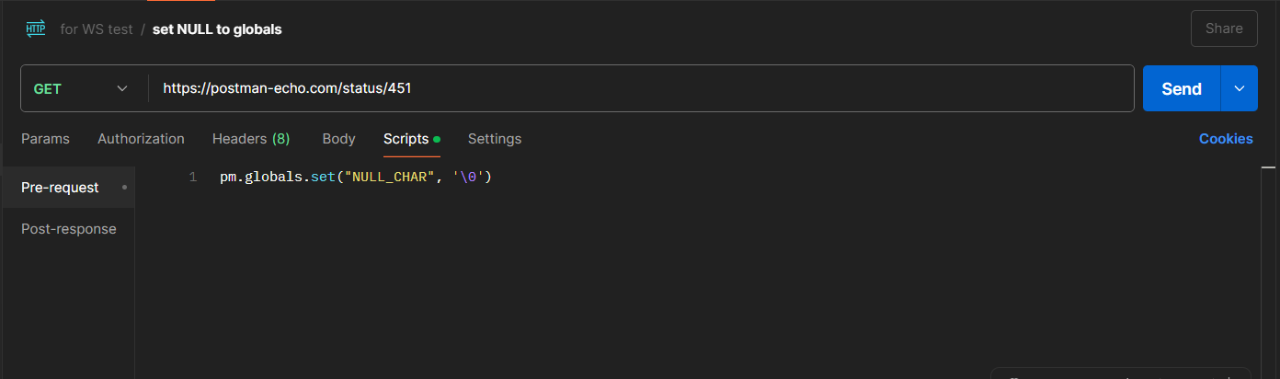Select the Scripts tab
The image size is (1280, 379).
(x=406, y=139)
